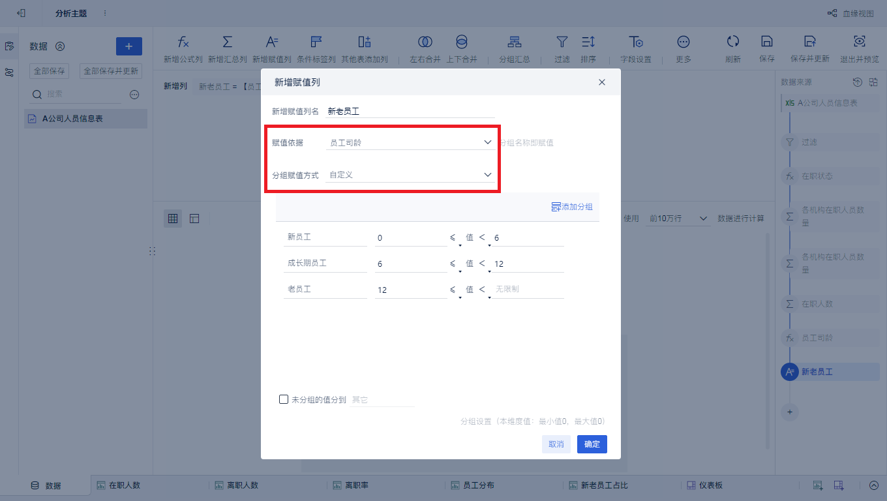
Task: Switch to the 新老员工占比 tab
Action: coord(598,485)
